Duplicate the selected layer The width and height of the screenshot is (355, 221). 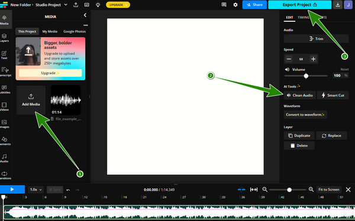point(299,136)
